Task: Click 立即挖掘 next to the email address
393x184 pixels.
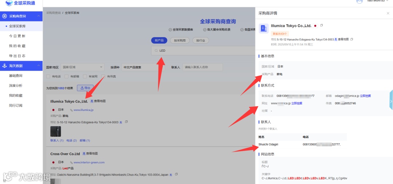Action: (x=365, y=96)
